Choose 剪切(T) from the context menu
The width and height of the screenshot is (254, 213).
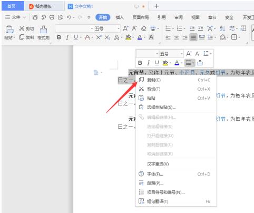[x=176, y=89]
